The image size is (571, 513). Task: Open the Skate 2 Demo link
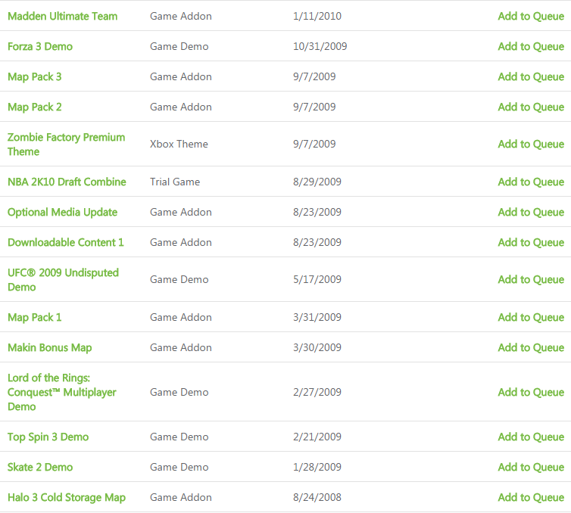(40, 467)
